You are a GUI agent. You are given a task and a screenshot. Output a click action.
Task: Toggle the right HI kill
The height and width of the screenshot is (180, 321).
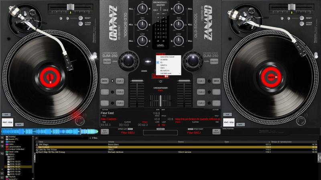click(190, 9)
